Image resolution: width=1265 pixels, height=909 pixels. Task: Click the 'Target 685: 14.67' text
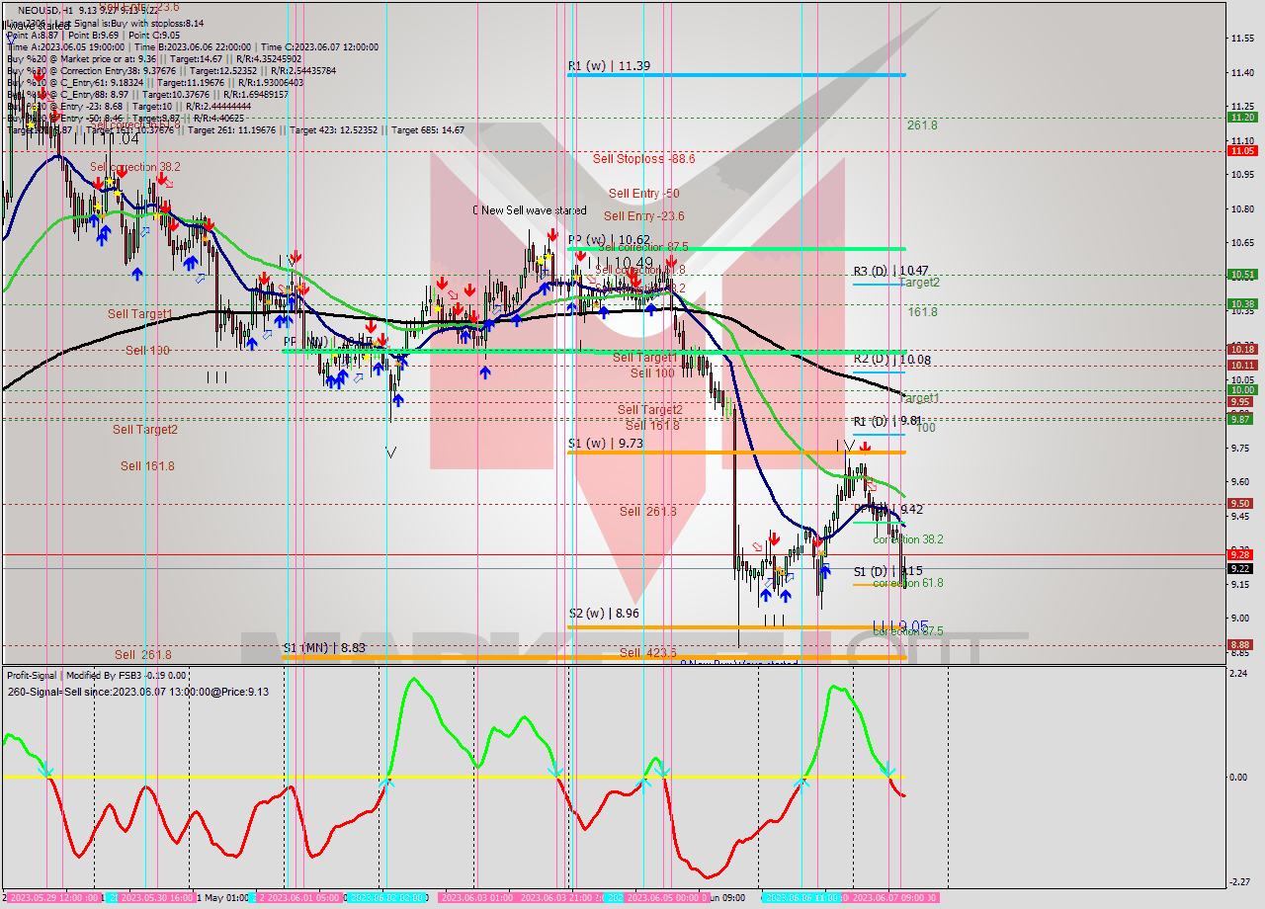(428, 129)
